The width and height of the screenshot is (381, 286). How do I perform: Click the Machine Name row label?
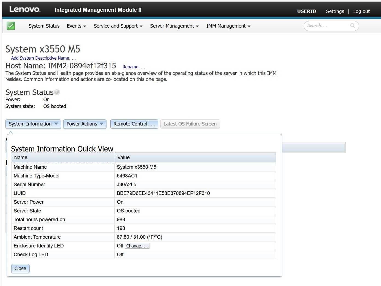tap(30, 167)
